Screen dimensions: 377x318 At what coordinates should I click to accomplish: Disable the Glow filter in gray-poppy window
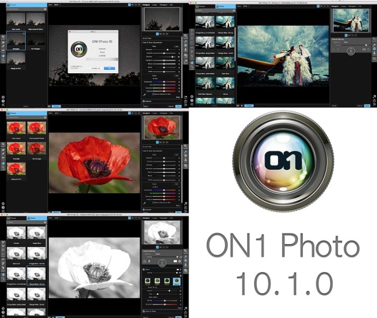click(144, 269)
